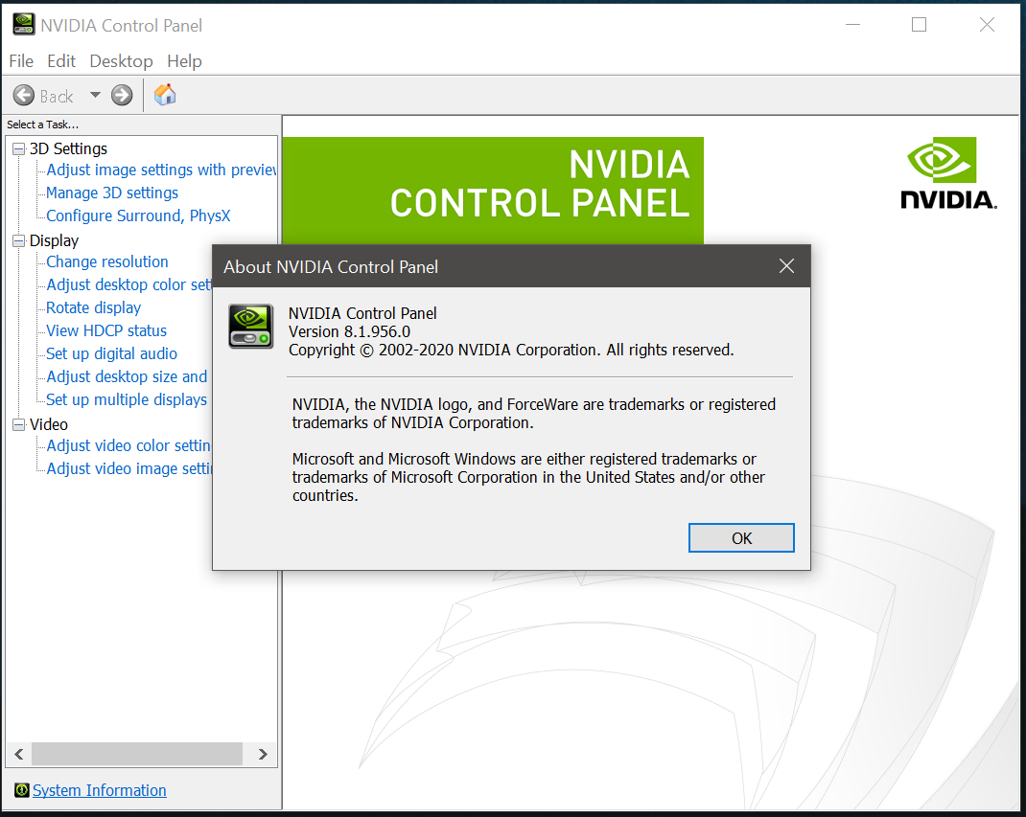
Task: Select View HDCP status
Action: (106, 330)
